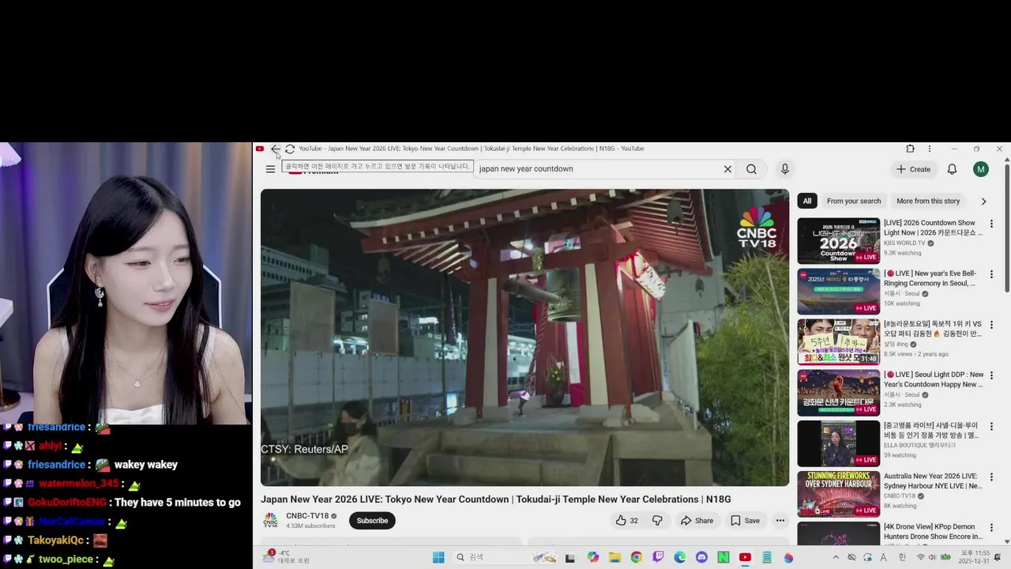Open '[LIVE] 2026 Countdown Show' video title
This screenshot has width=1011, height=569.
point(933,228)
